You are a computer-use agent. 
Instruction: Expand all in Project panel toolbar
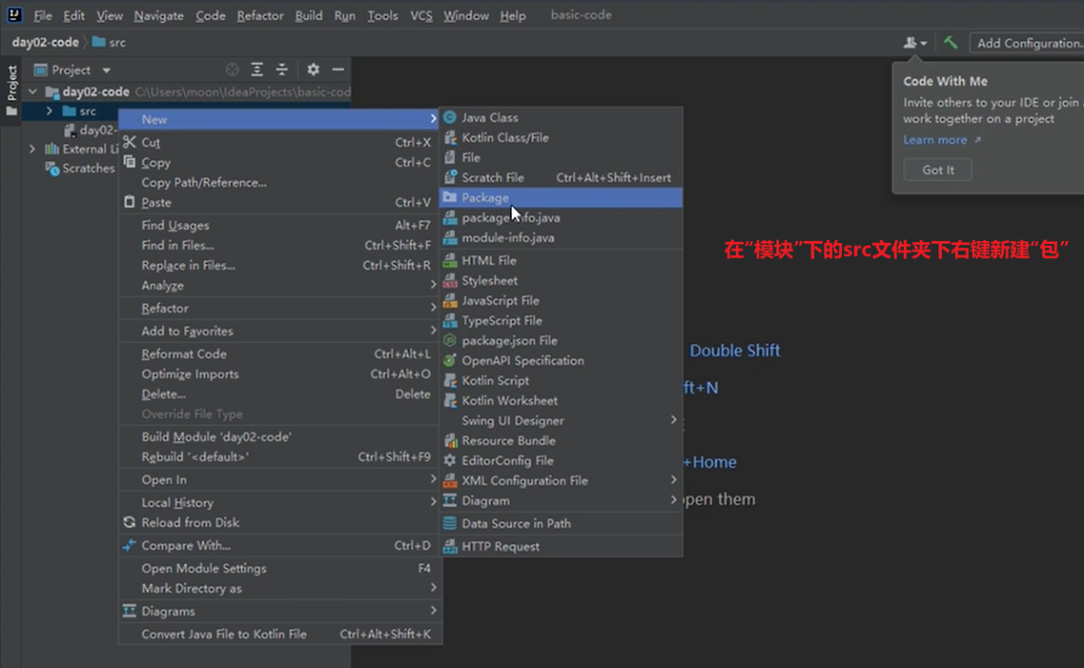coord(257,70)
